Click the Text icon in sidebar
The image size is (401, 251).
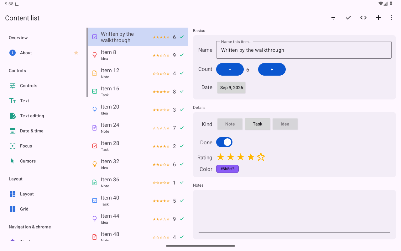[13, 101]
